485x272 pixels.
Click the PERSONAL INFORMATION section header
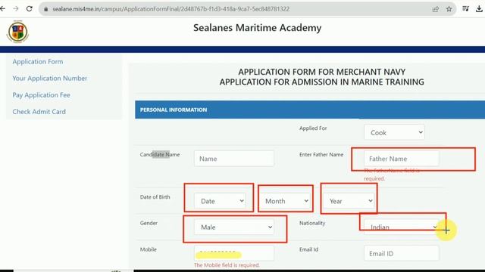click(310, 110)
